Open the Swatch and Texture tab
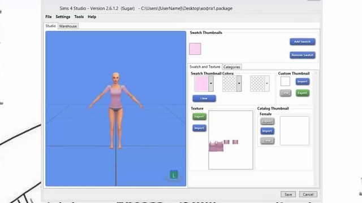The width and height of the screenshot is (362, 203). click(205, 67)
